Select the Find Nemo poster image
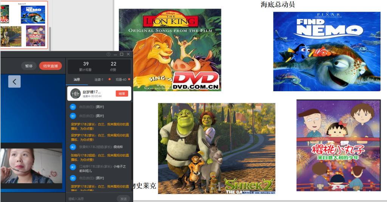Screen dimensions: 387x202 (327, 51)
